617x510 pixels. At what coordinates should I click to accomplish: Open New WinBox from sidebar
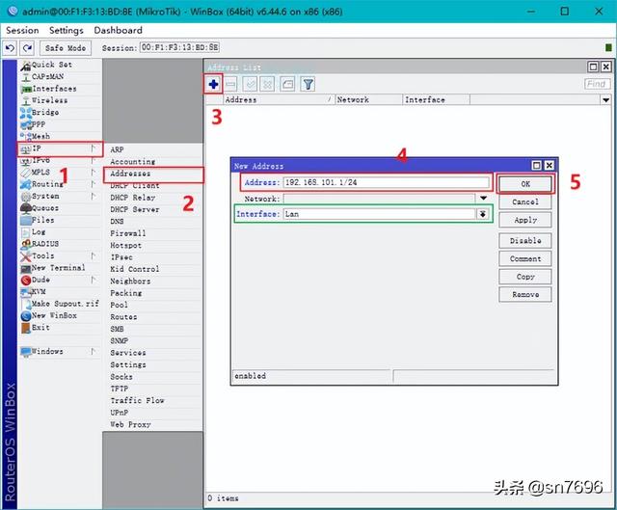coord(61,315)
